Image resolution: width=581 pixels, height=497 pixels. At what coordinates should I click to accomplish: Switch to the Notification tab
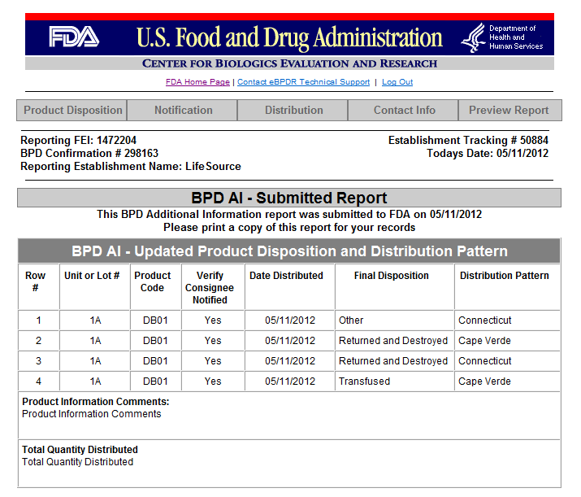click(x=184, y=111)
